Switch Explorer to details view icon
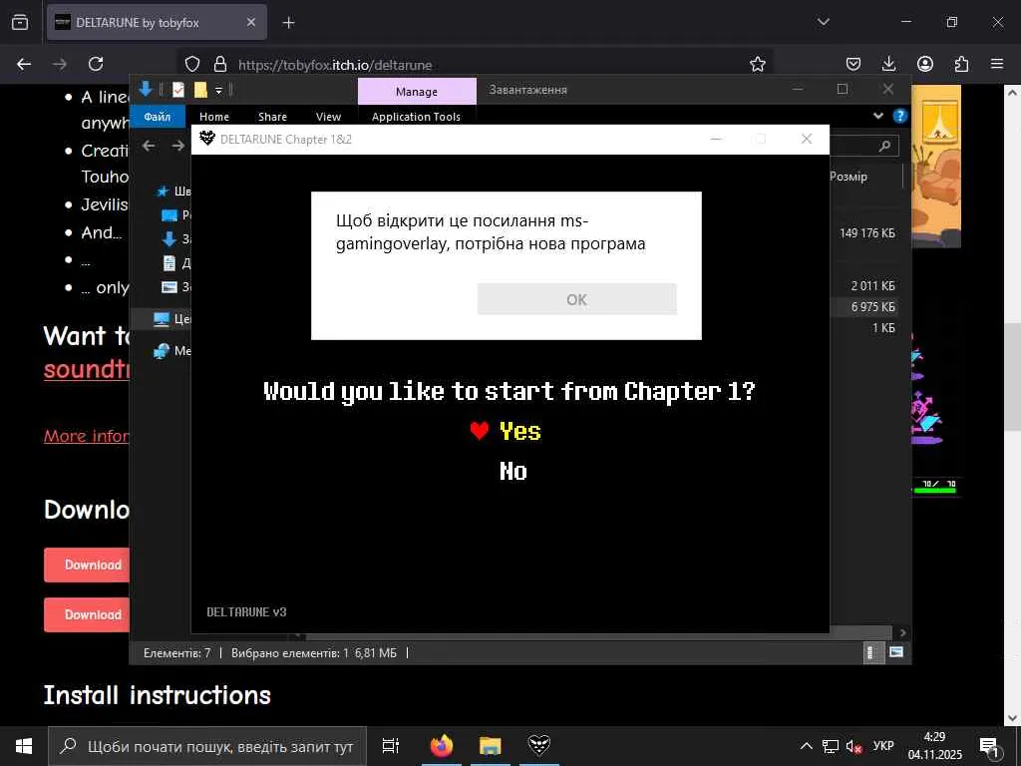 click(871, 652)
